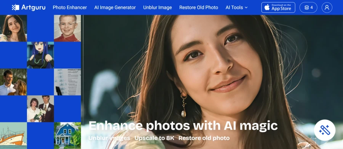The image size is (343, 149).
Task: Open AI Image Generator
Action: [115, 8]
